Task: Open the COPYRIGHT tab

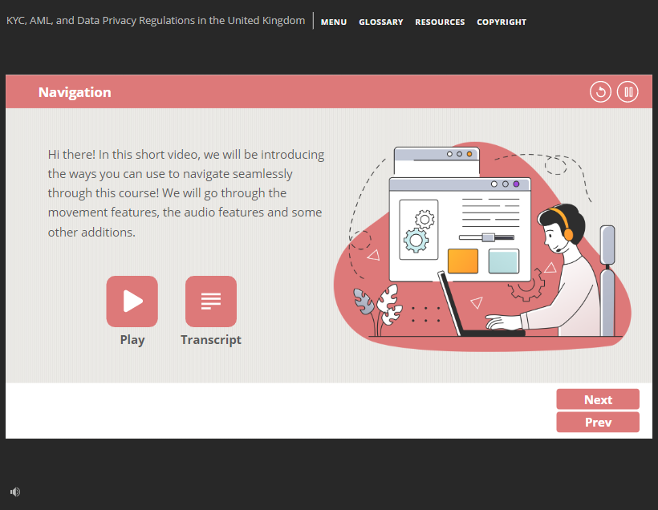Action: (502, 22)
